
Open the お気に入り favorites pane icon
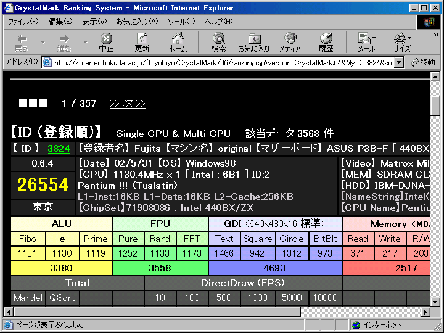coord(254,43)
